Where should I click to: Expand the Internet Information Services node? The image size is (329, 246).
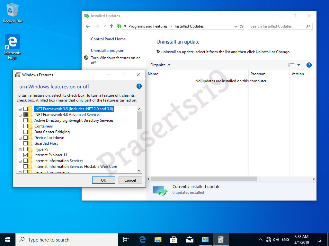[20, 161]
